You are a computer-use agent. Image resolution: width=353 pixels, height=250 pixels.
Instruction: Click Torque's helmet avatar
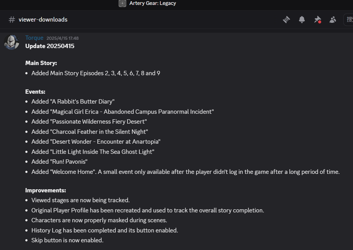click(11, 42)
